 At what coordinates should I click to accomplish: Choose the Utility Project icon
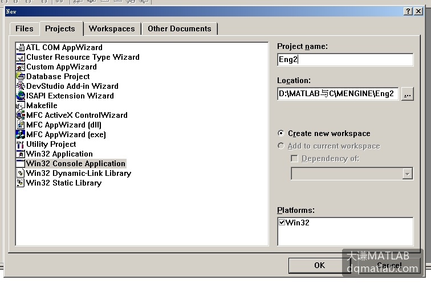pos(21,144)
